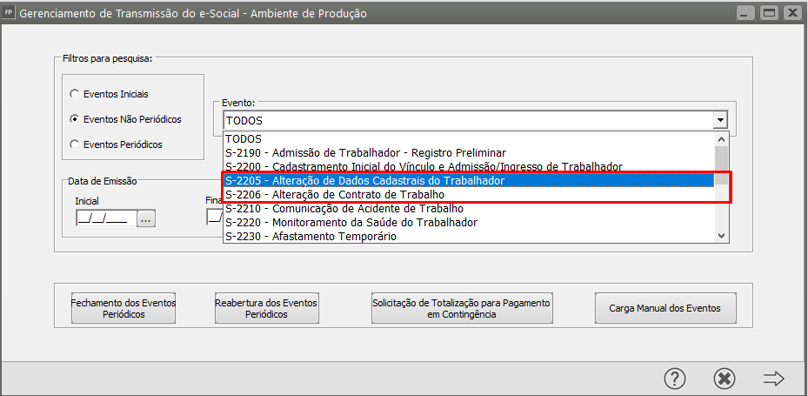
Task: Collapse the Evento dropdown arrow
Action: coord(720,121)
